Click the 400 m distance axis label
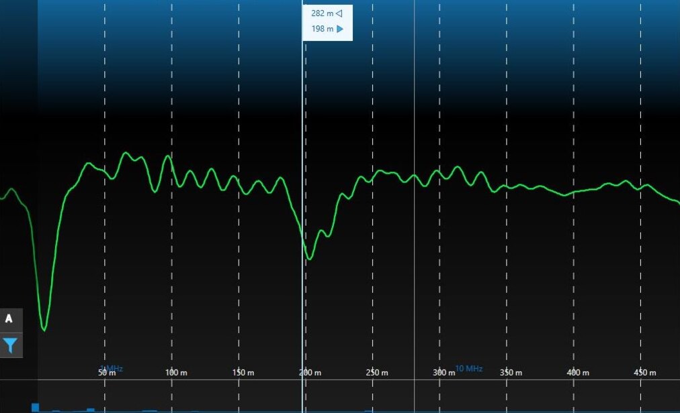Image resolution: width=680 pixels, height=413 pixels. 578,373
